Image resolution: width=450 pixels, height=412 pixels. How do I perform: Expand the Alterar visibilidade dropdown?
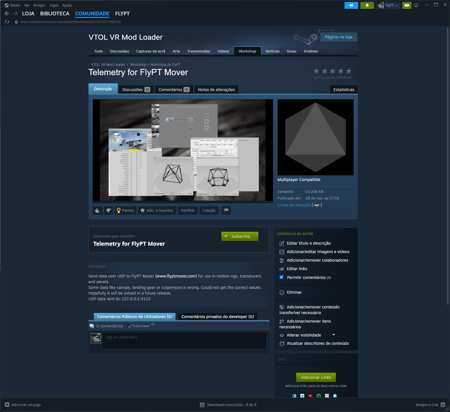coord(333,335)
